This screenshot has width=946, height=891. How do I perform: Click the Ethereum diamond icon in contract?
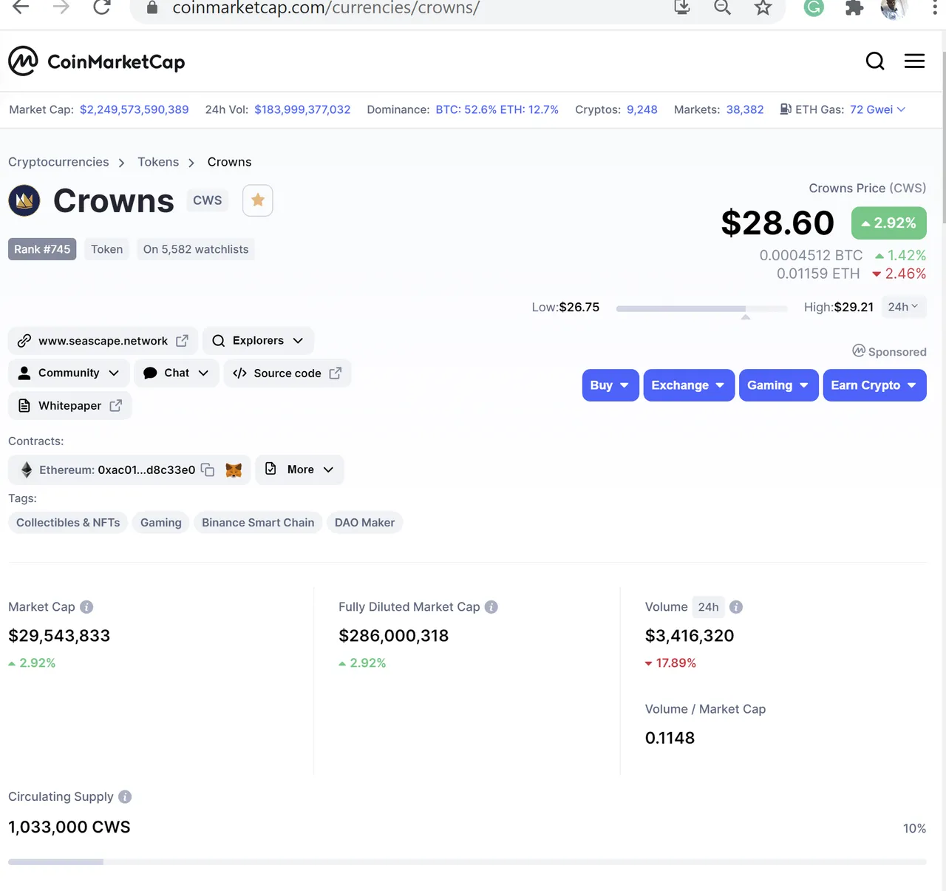[27, 470]
